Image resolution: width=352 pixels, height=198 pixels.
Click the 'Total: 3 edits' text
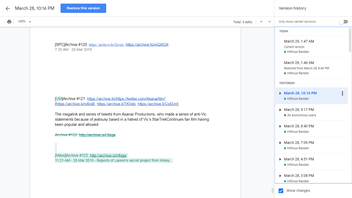click(x=243, y=22)
